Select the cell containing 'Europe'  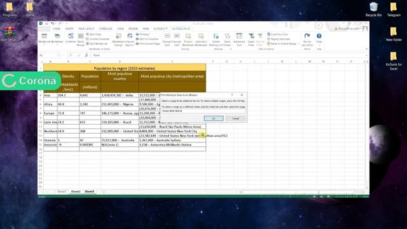(50, 113)
